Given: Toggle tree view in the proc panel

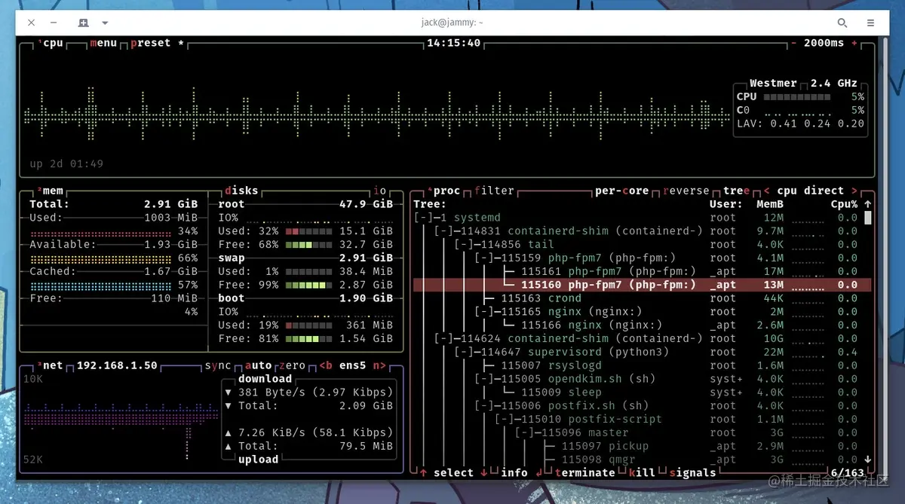Looking at the screenshot, I should pos(735,191).
